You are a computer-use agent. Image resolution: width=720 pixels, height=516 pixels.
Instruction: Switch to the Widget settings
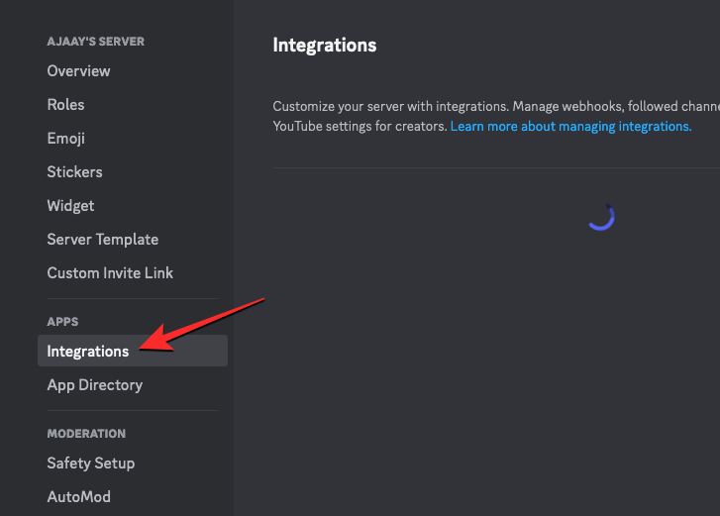(70, 206)
